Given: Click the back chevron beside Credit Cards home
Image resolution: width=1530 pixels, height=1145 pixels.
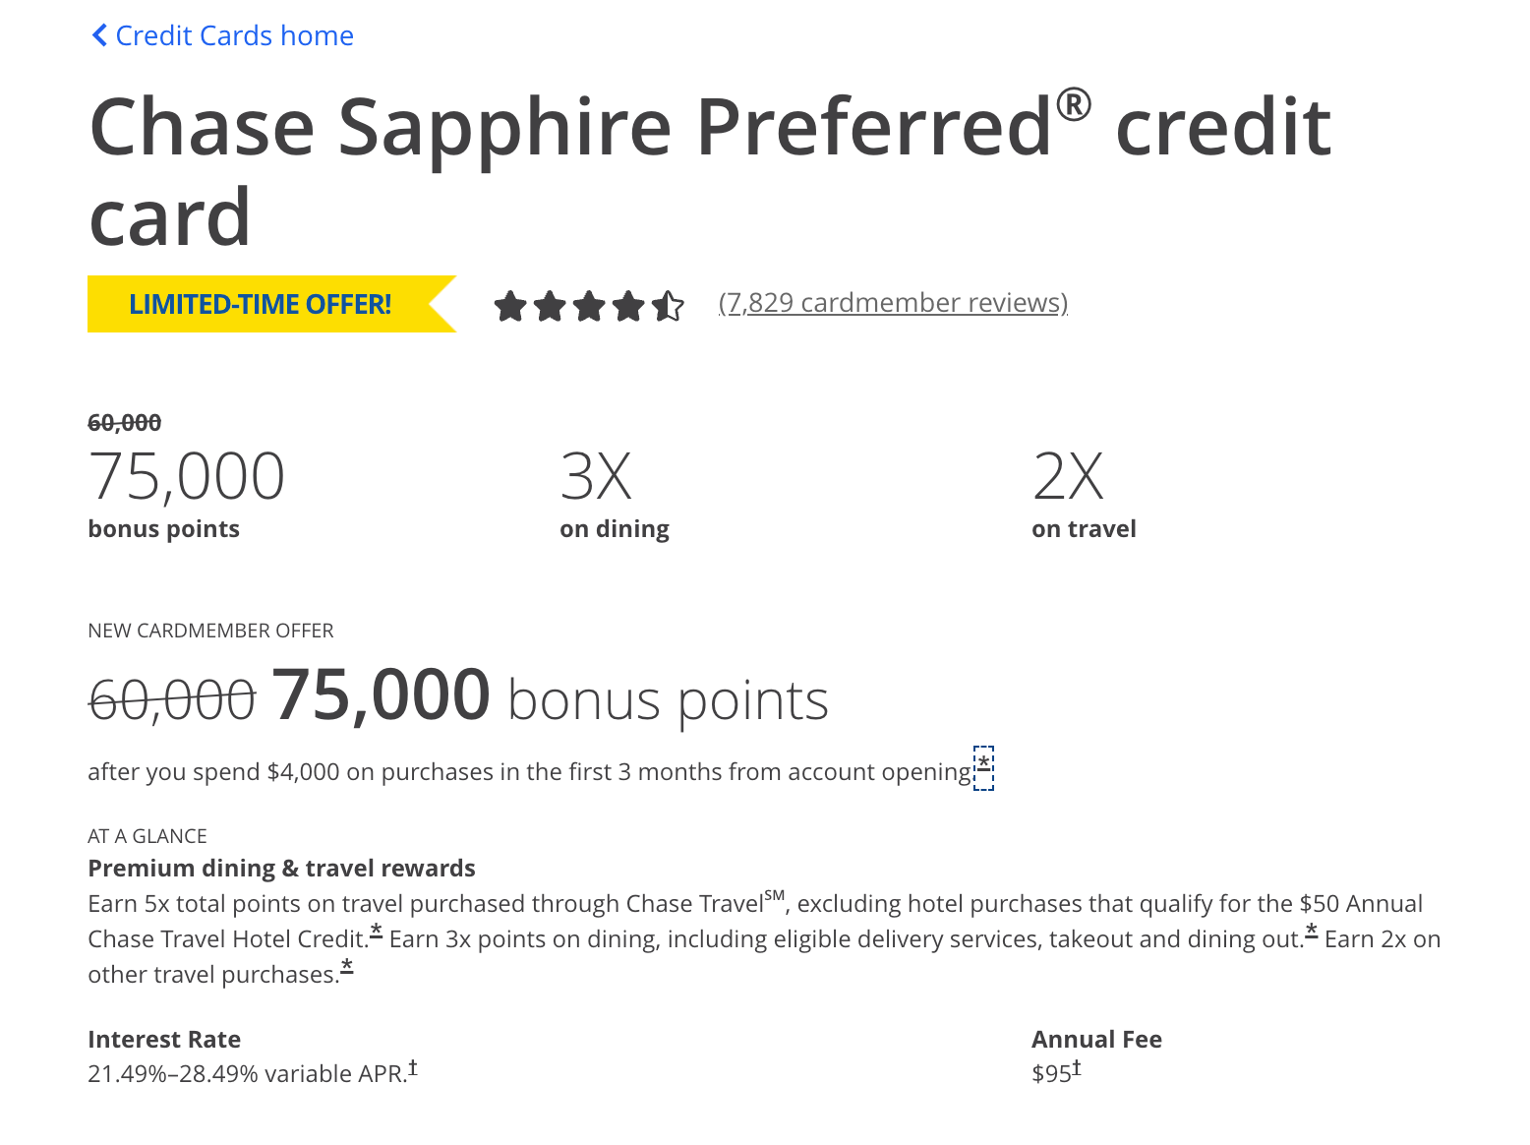Looking at the screenshot, I should pos(98,36).
